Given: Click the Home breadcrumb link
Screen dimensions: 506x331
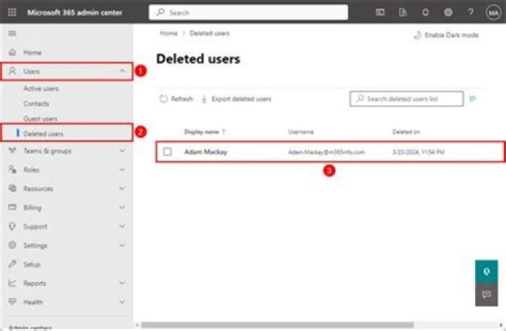Looking at the screenshot, I should click(x=169, y=33).
